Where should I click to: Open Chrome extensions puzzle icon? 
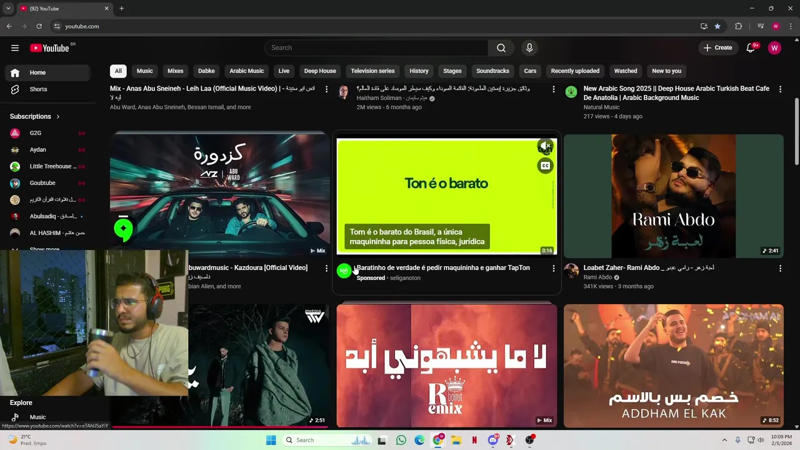click(x=738, y=26)
